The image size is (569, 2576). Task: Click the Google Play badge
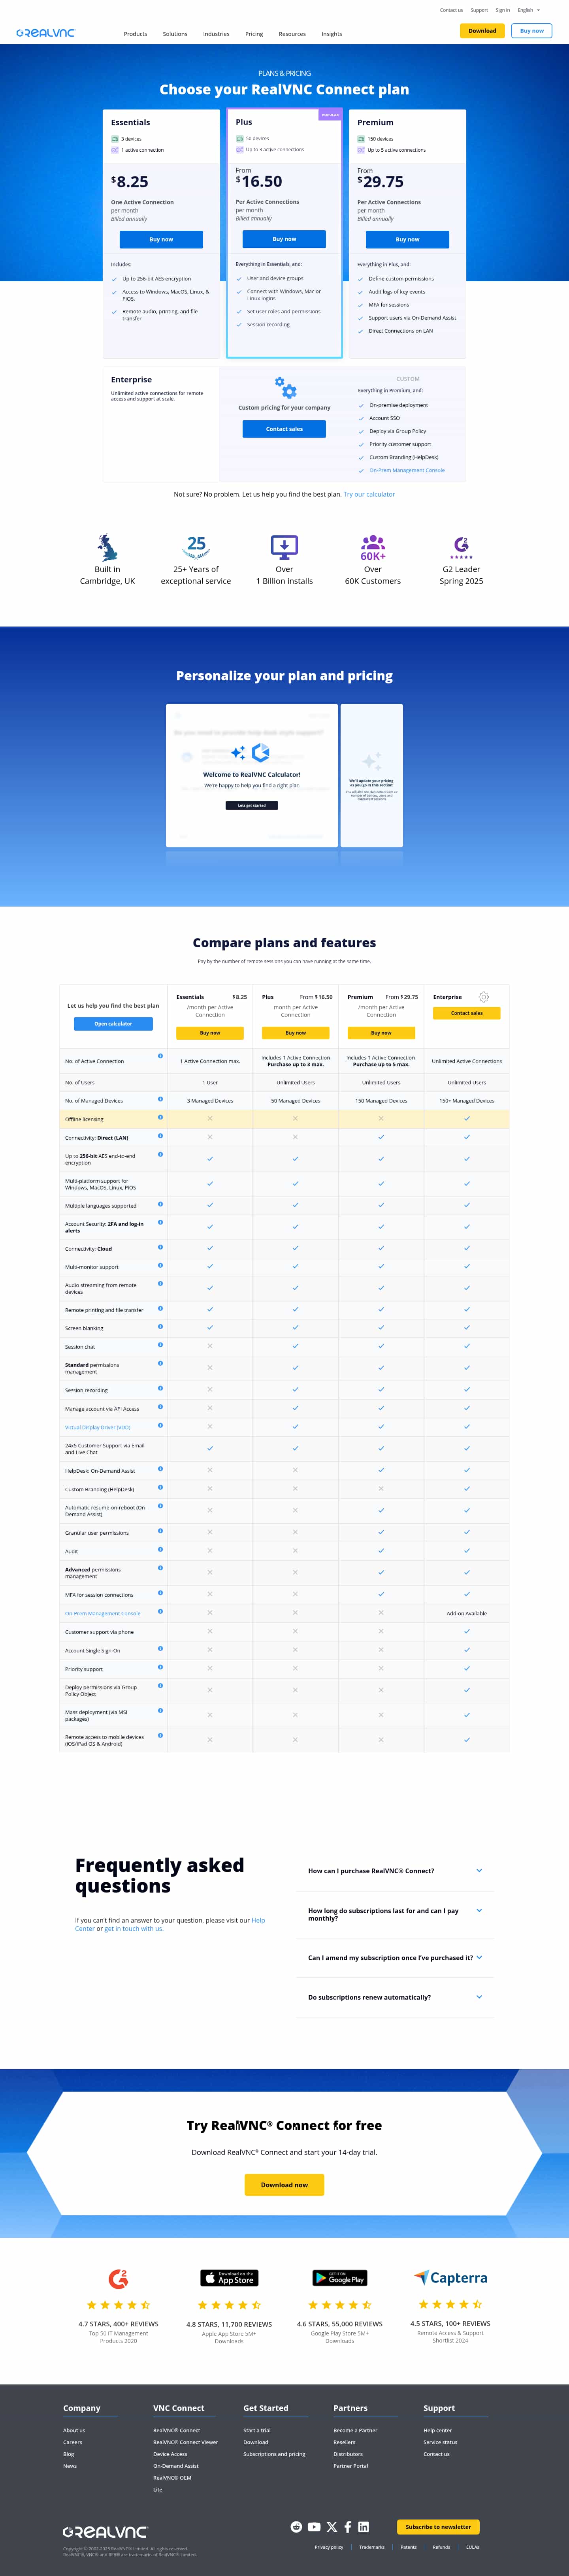tap(340, 2278)
